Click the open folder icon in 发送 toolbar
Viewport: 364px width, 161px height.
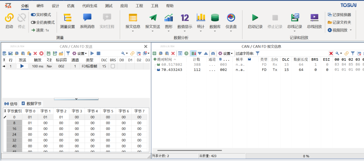[x=61, y=53]
